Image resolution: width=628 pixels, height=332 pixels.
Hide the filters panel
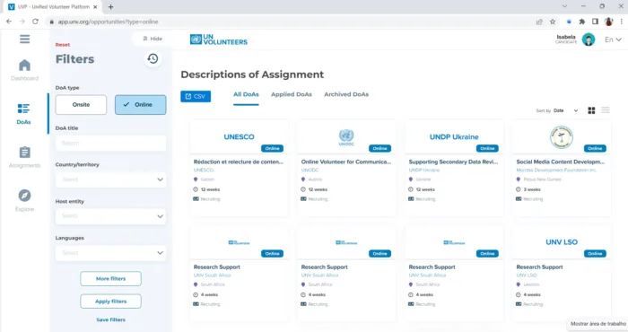click(153, 39)
